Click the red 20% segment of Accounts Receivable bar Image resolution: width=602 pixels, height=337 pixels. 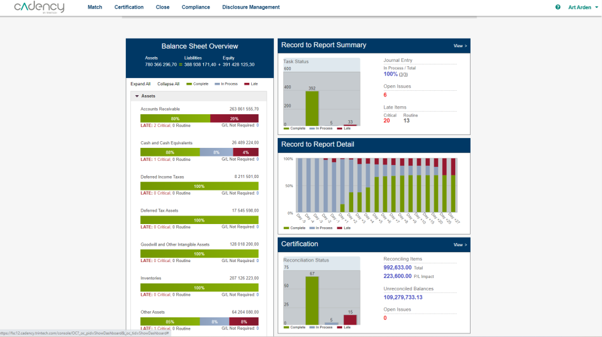[234, 118]
